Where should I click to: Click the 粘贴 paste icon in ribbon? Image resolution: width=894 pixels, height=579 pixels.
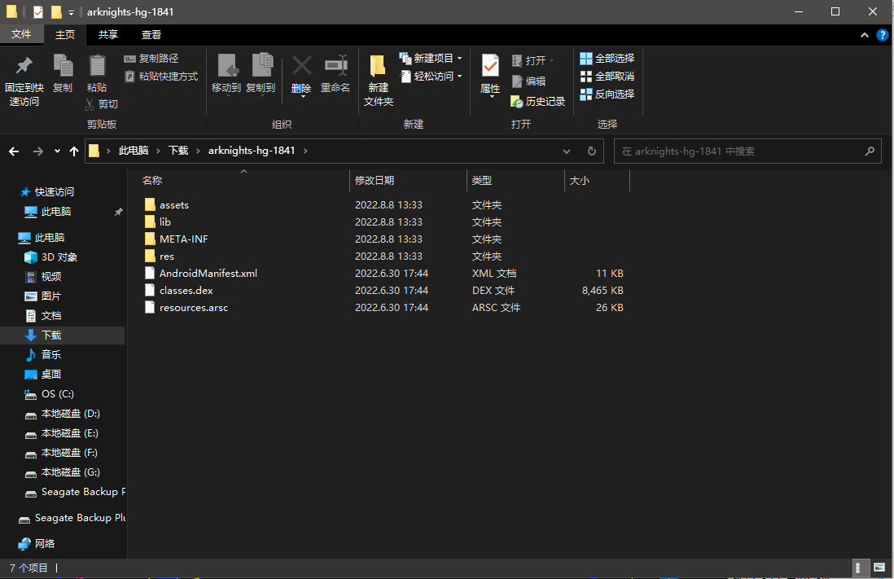(x=97, y=67)
